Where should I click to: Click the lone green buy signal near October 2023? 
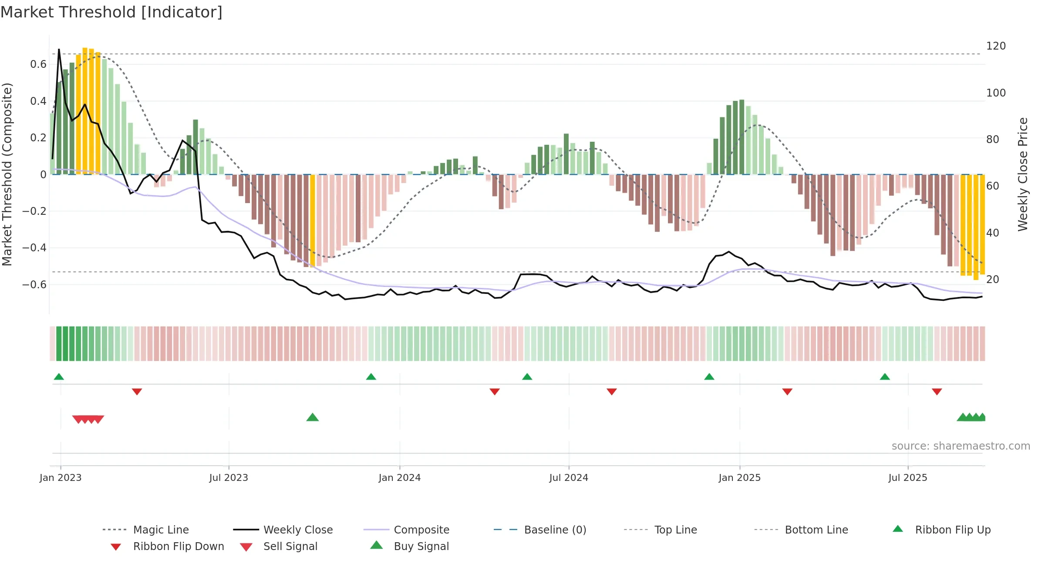[313, 417]
